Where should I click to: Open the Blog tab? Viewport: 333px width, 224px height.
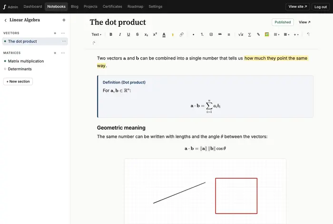(75, 7)
